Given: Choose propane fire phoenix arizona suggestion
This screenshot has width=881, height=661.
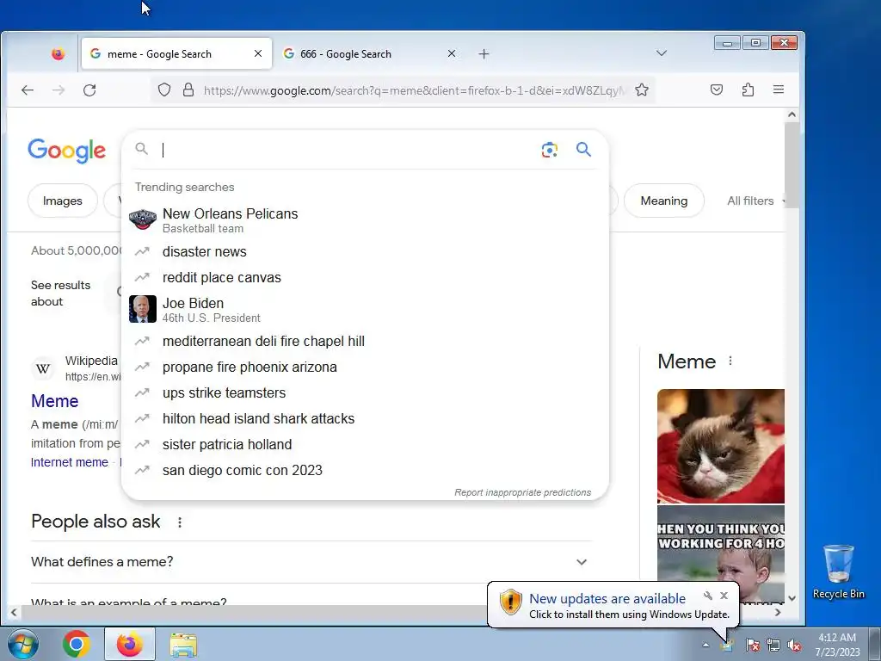Looking at the screenshot, I should [x=365, y=367].
